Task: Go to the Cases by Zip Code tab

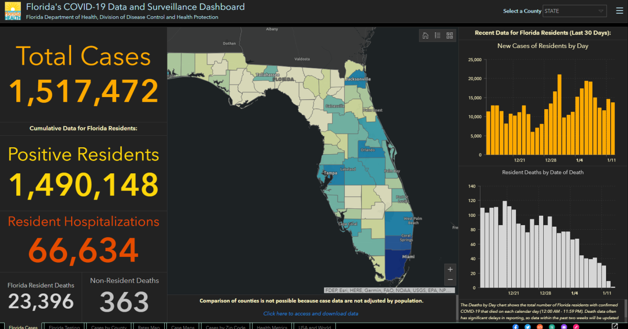Action: tap(226, 327)
